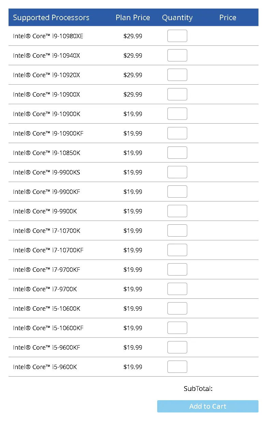Image resolution: width=267 pixels, height=421 pixels.
Task: Focus the i7-9700KF quantity field
Action: coord(177,269)
